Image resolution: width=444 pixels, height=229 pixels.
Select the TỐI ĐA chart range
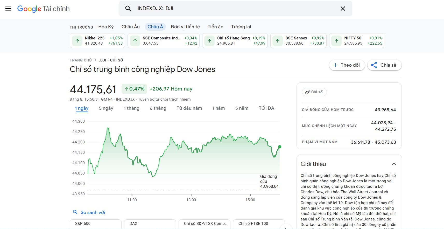coord(266,108)
